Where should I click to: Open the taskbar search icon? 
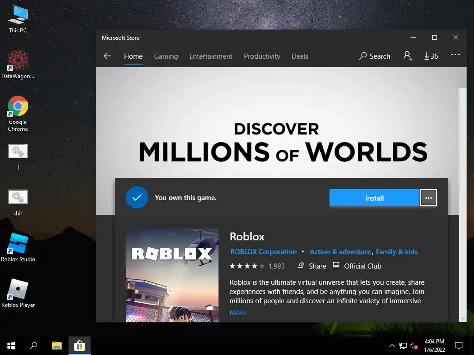(x=33, y=346)
